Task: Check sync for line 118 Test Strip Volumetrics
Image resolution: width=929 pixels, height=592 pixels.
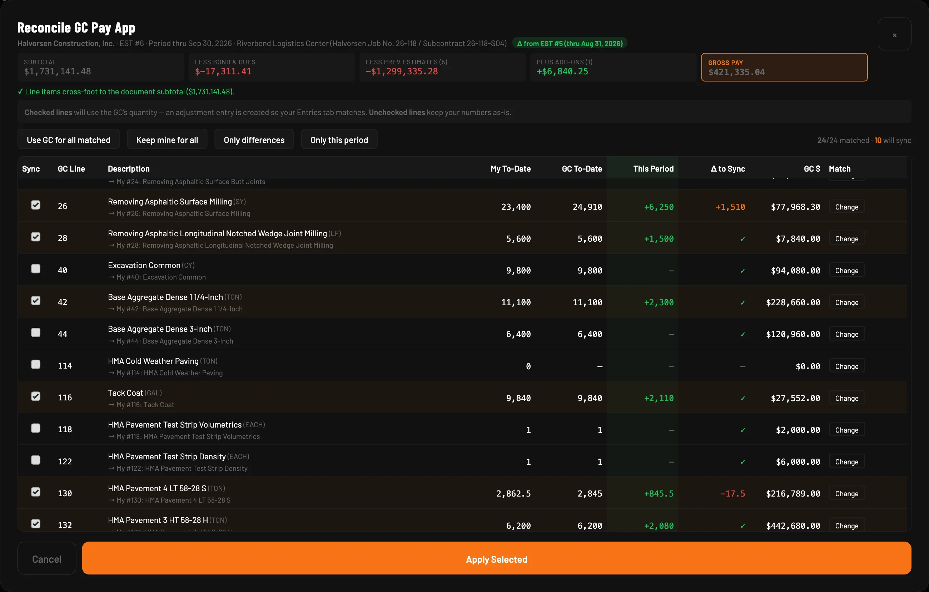Action: tap(35, 428)
